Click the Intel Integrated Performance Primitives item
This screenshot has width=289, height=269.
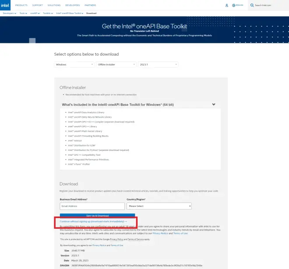pyautogui.click(x=88, y=160)
